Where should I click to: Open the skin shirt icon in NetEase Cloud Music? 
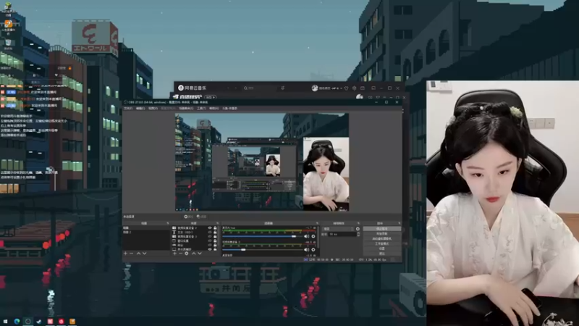pyautogui.click(x=347, y=88)
